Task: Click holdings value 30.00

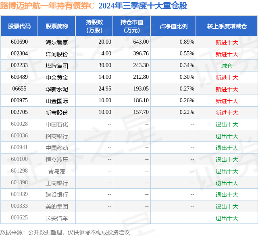Action: click(105, 65)
